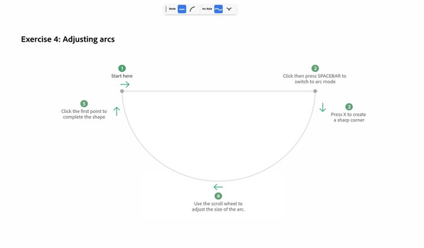This screenshot has height=248, width=424.
Task: Click the green number 4 badge
Action: (218, 196)
